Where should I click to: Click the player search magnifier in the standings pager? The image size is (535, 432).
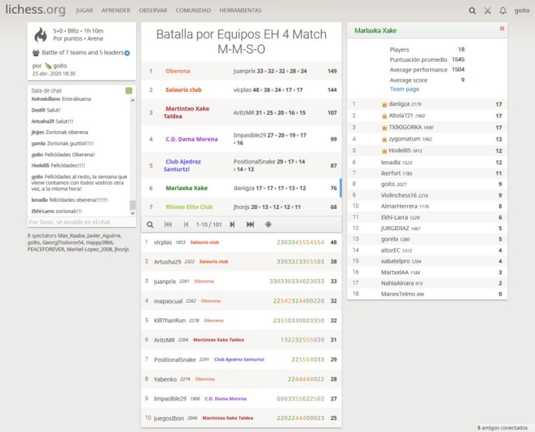coord(150,224)
